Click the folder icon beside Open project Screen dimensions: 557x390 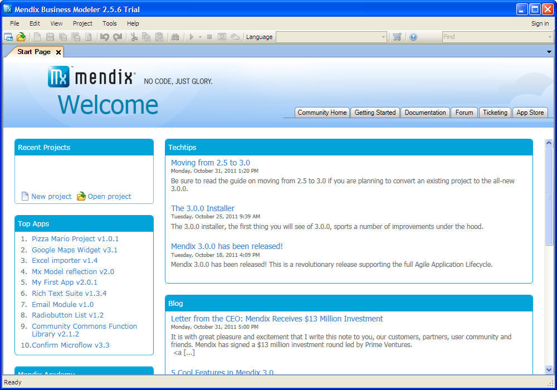81,196
